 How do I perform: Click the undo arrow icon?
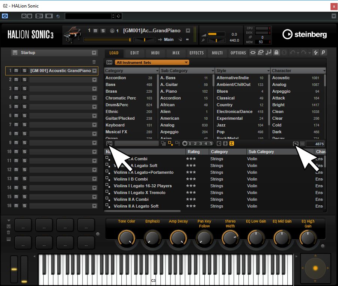point(293,52)
